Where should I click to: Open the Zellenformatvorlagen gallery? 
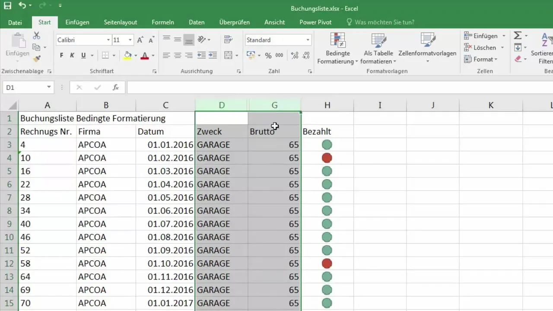tap(427, 48)
